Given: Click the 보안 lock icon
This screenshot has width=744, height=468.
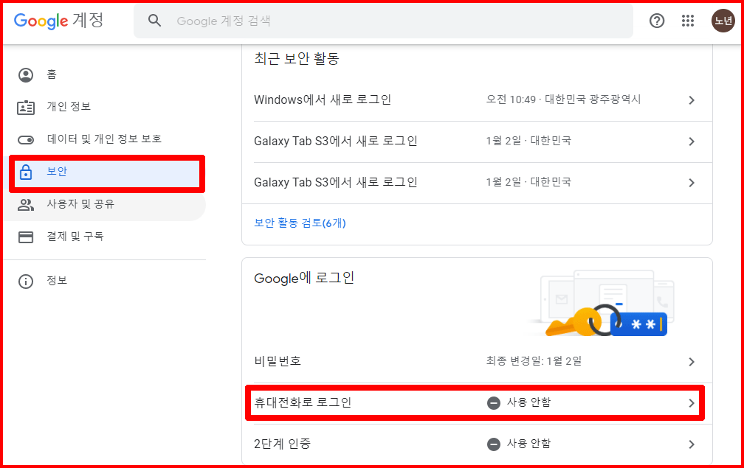Looking at the screenshot, I should pos(26,172).
